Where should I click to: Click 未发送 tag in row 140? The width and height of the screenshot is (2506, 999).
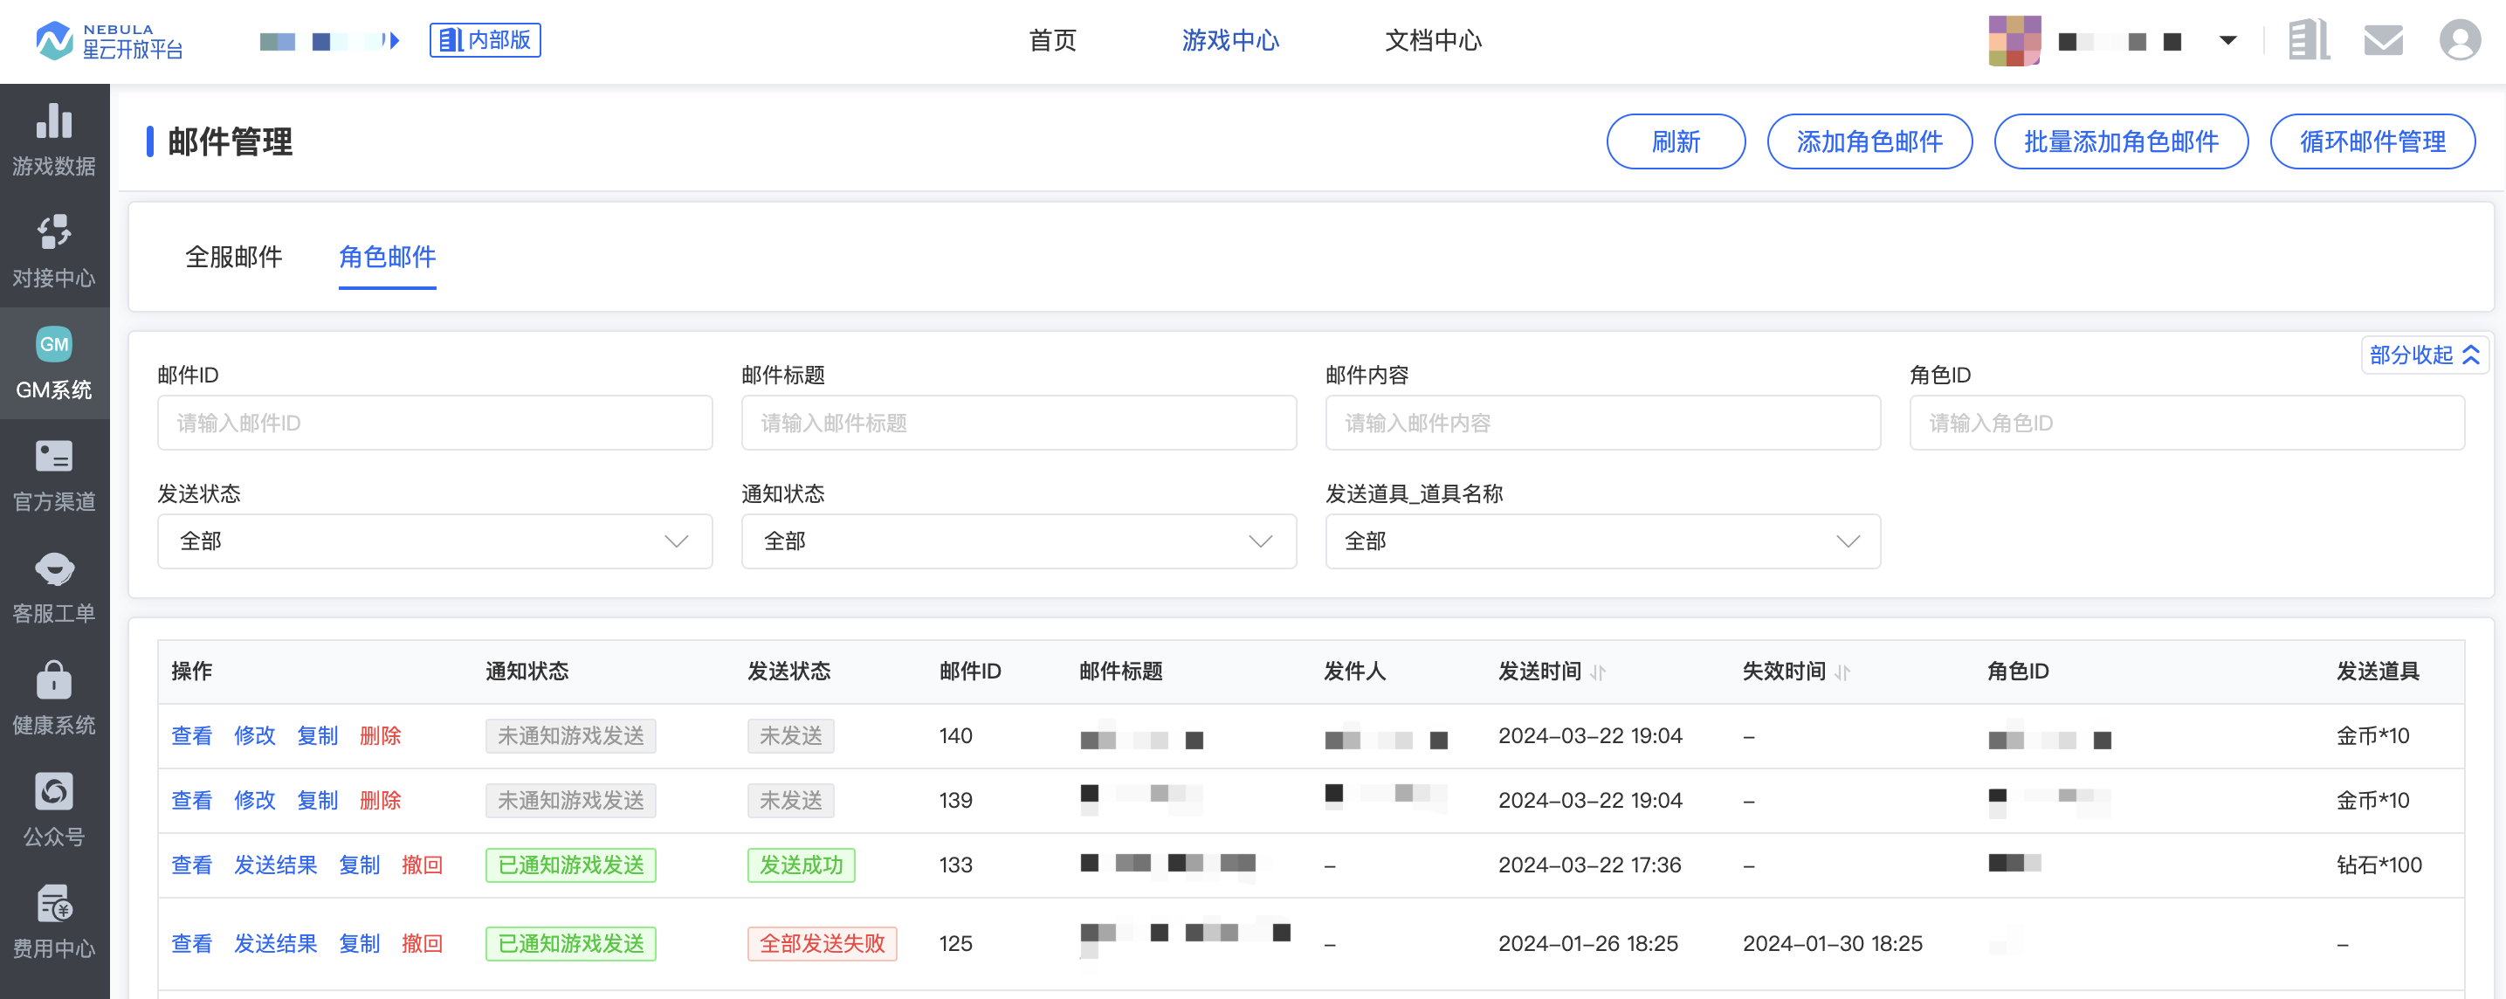click(x=790, y=736)
